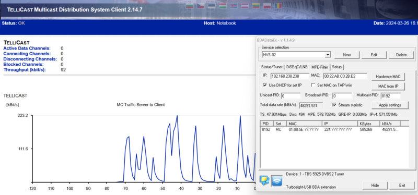
Task: Open the Service selection dropdown showing HVS 02
Action: click(296, 55)
